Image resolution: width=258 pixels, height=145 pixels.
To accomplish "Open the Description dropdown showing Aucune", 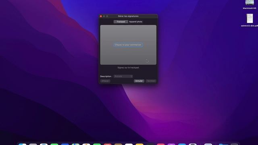I will (x=123, y=76).
